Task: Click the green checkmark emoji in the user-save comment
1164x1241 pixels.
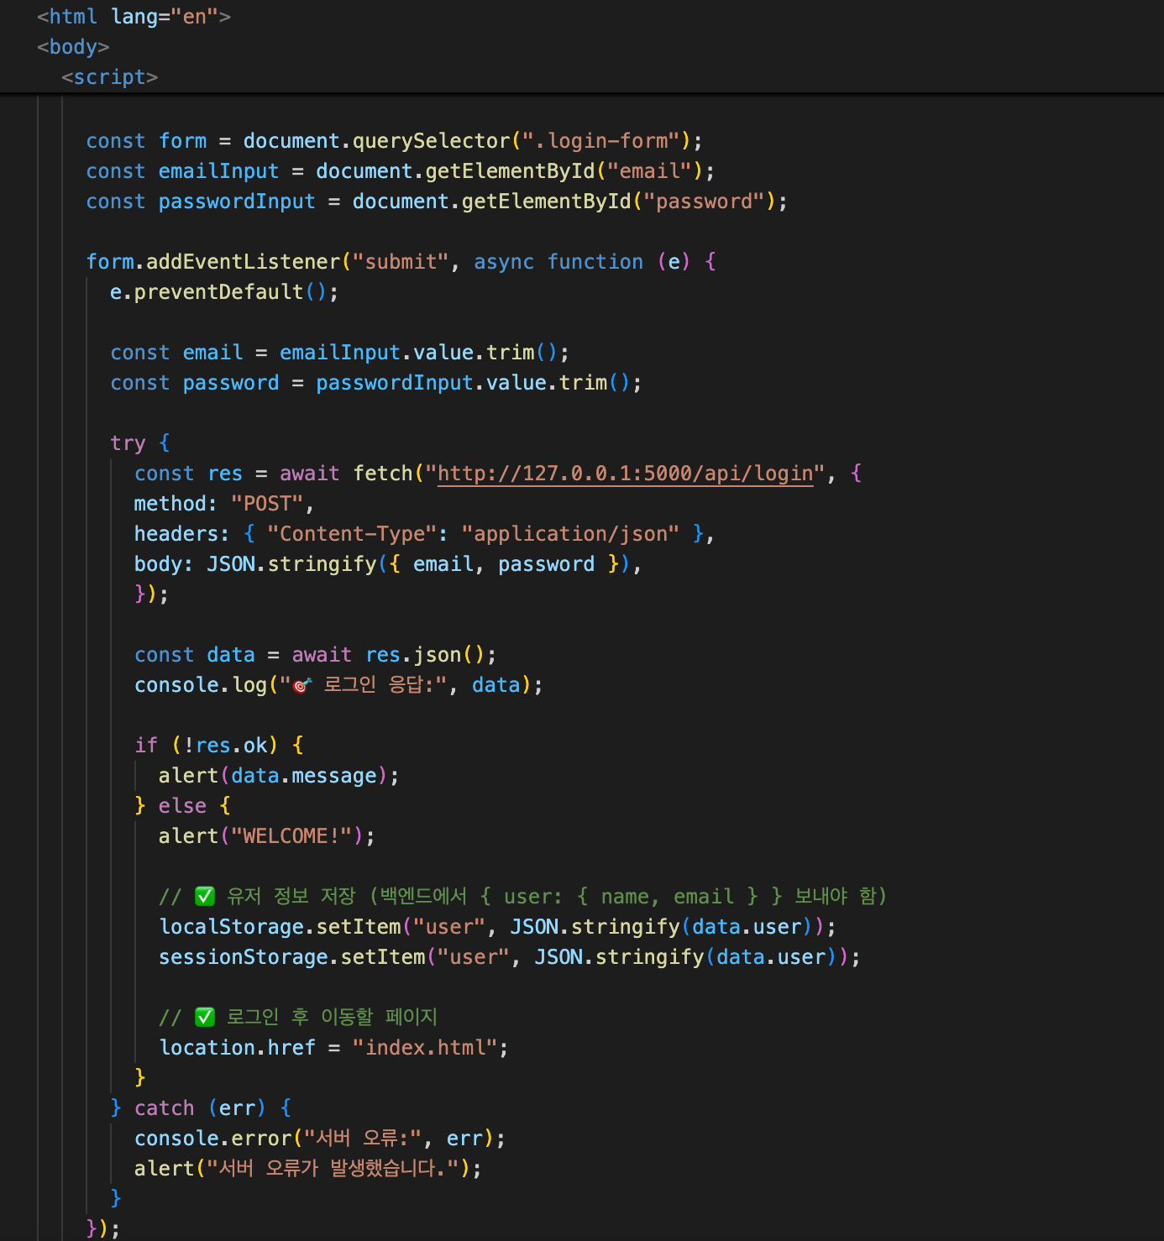Action: (x=205, y=896)
